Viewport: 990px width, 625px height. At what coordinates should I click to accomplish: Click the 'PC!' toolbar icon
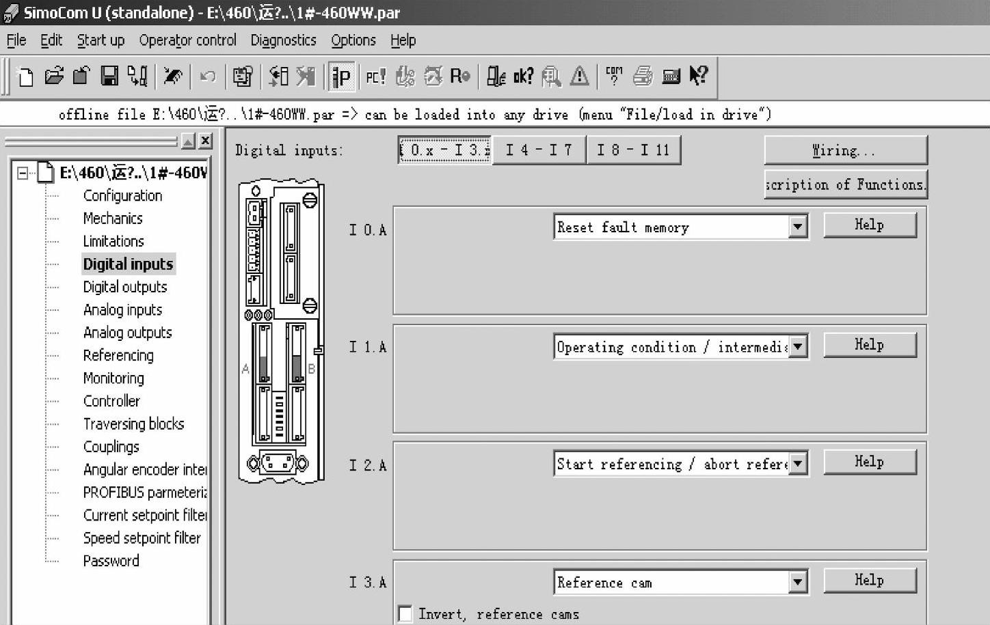point(375,77)
